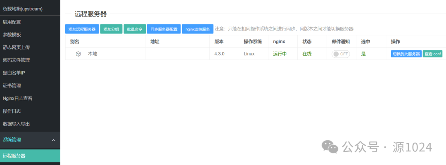Screen dimensions: 446x165
Task: Click the 操作系统 column header
Action: pyautogui.click(x=253, y=42)
